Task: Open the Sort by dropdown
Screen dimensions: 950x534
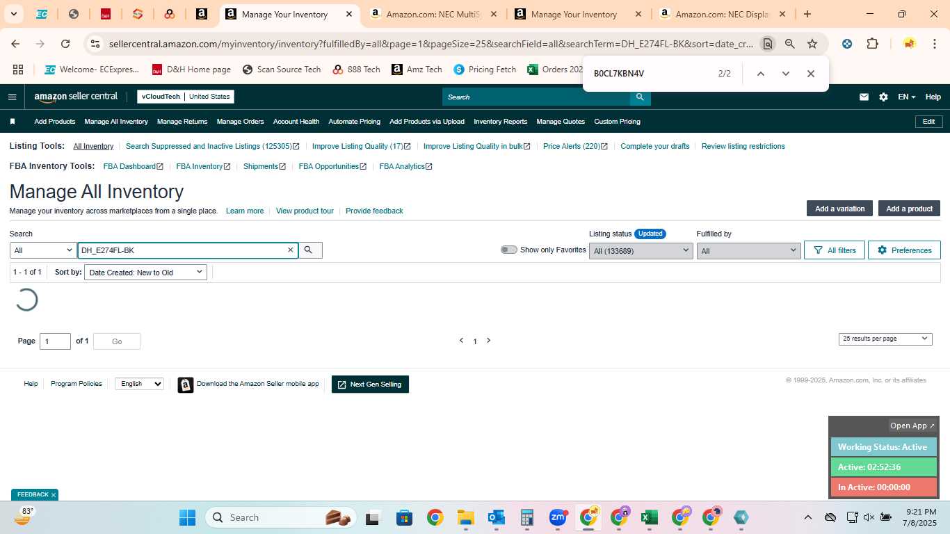Action: click(x=145, y=273)
